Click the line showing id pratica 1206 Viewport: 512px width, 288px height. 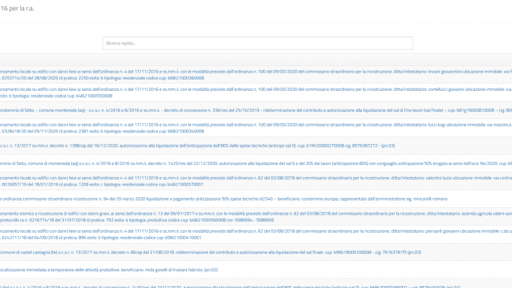(x=101, y=184)
